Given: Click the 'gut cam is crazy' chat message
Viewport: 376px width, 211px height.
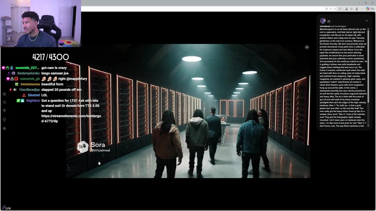Looking at the screenshot, I should [54, 68].
